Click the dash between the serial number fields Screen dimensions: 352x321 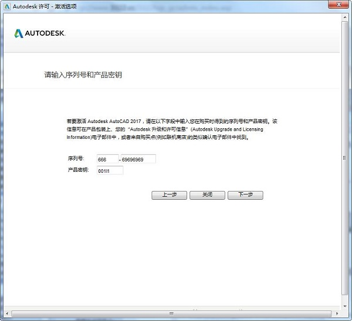[120, 159]
